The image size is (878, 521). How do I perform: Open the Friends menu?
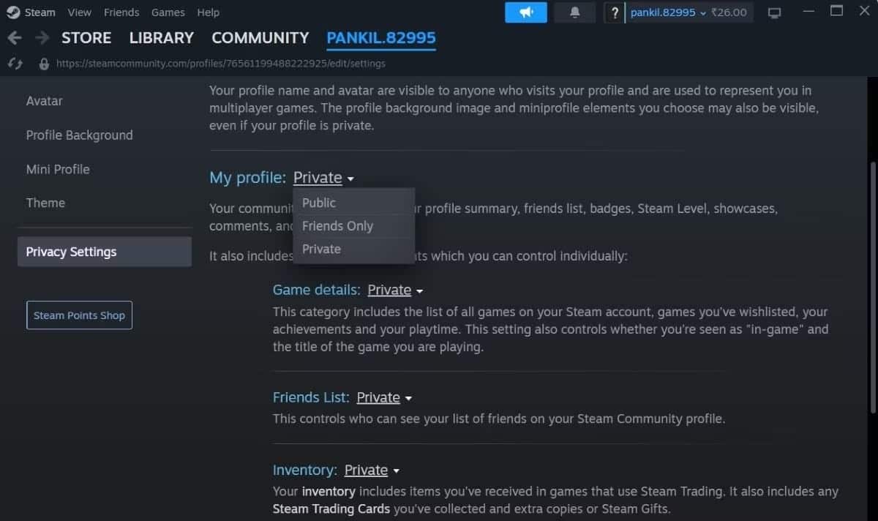pos(121,12)
